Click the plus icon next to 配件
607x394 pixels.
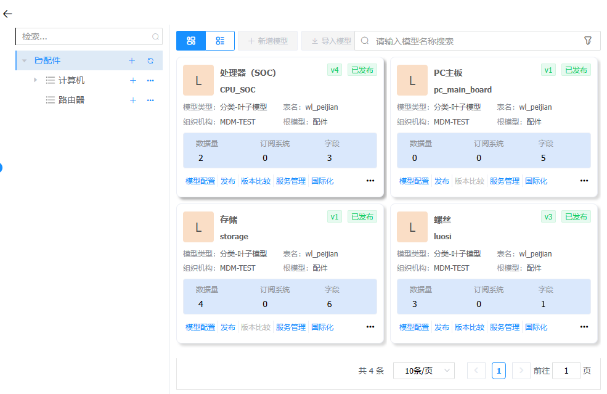(x=132, y=60)
